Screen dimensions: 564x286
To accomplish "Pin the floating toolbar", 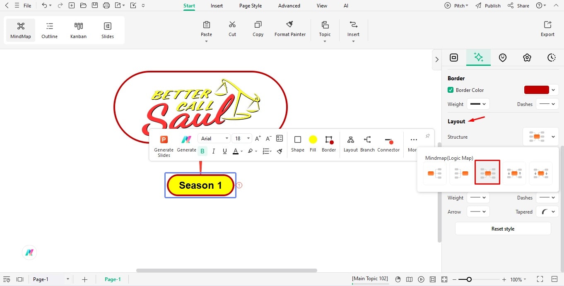I will 428,136.
